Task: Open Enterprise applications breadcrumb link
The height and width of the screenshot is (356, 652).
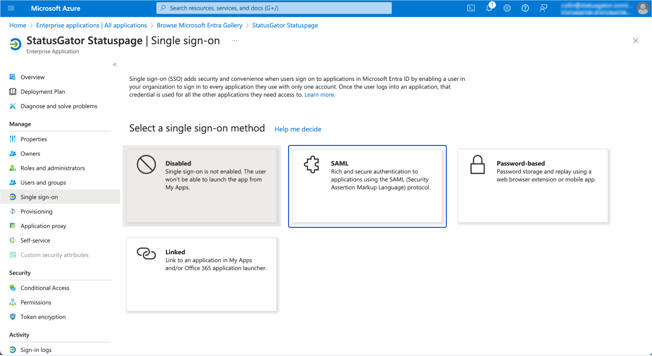Action: pyautogui.click(x=92, y=25)
